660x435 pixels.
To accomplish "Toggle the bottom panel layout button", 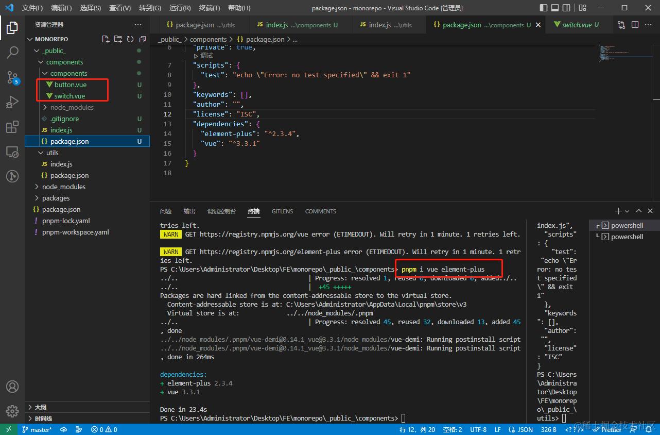I will coord(555,8).
